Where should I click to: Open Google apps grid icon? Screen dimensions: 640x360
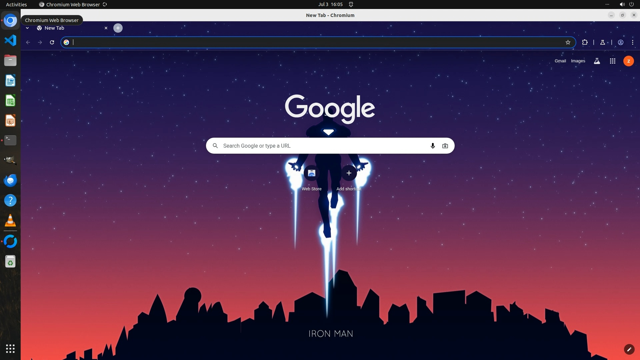coord(612,61)
